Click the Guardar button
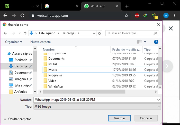The width and height of the screenshot is (180, 125). click(119, 118)
